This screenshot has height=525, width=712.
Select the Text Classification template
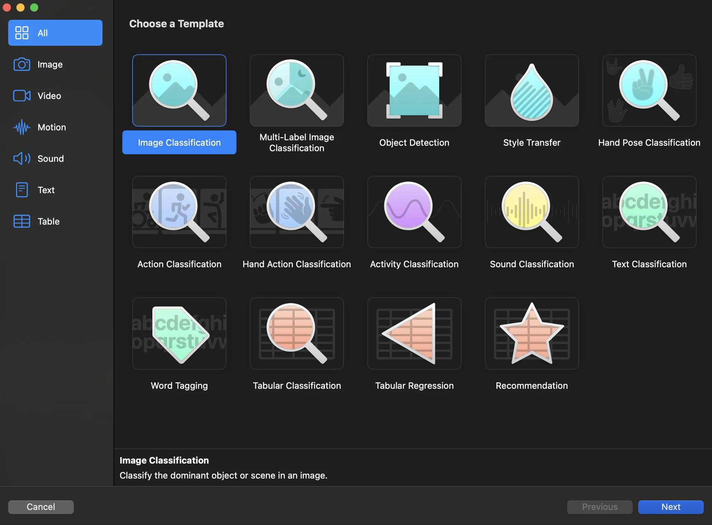click(649, 212)
